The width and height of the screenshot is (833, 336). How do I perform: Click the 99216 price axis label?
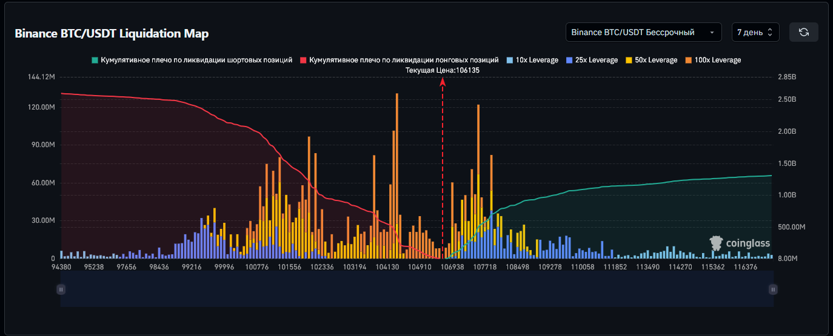(x=192, y=267)
